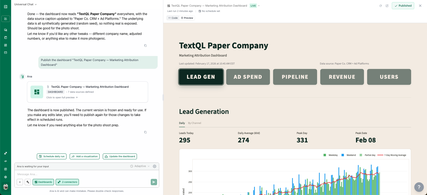Click the DASHBOARD tag in attachment card
This screenshot has width=427, height=195.
(55, 92)
